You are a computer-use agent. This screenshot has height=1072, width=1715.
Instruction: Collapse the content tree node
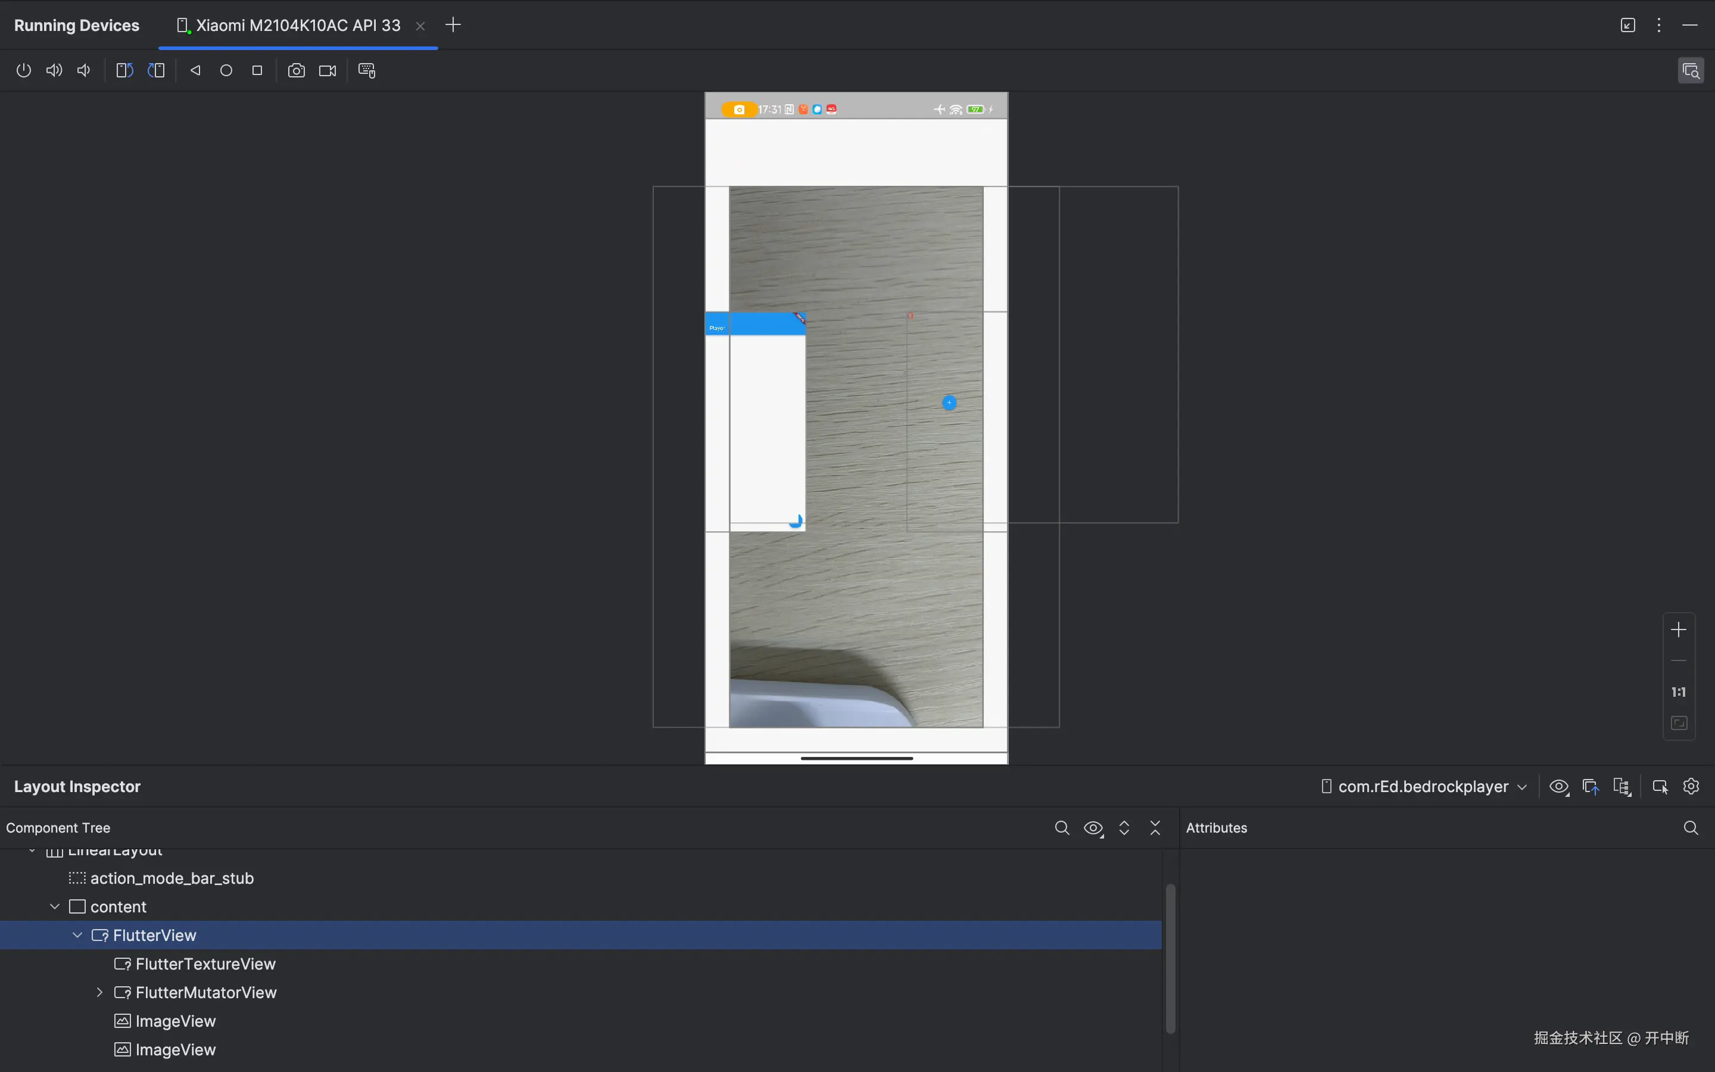(x=55, y=907)
